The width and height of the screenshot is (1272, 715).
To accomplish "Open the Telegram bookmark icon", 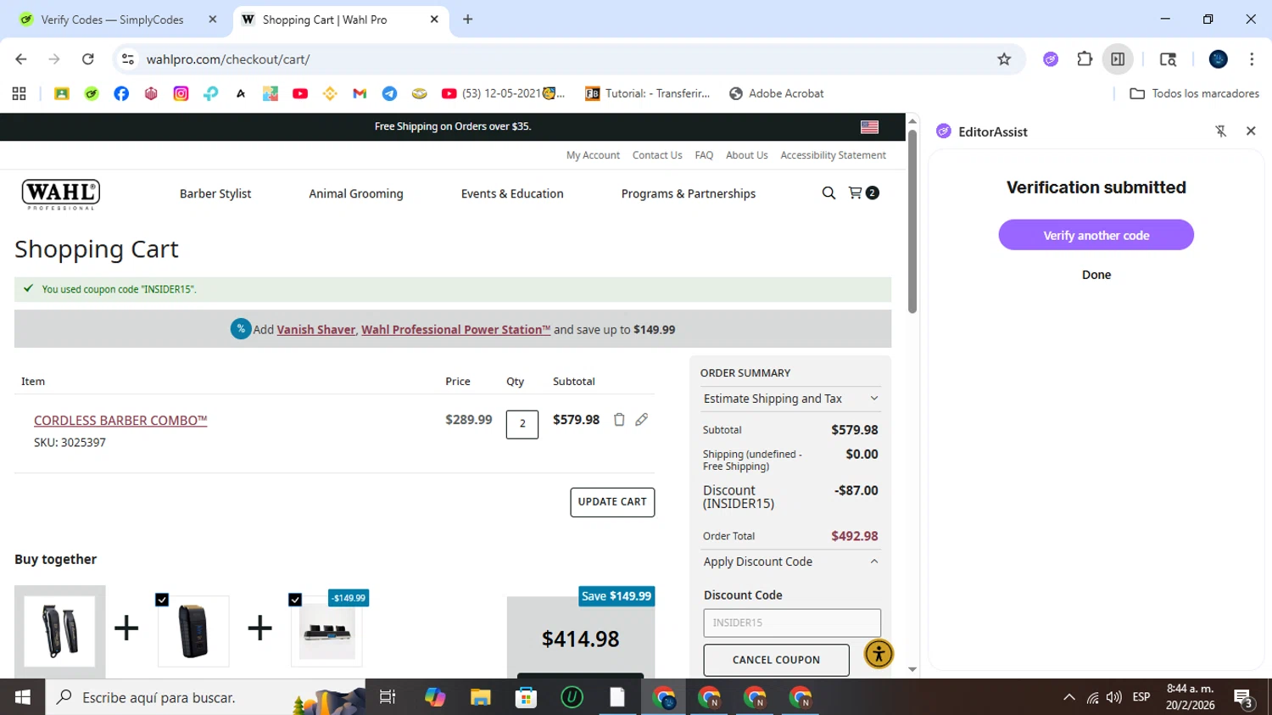I will [389, 93].
